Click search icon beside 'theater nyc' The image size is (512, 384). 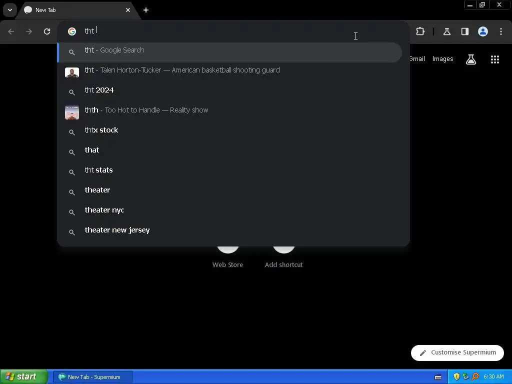coord(72,212)
